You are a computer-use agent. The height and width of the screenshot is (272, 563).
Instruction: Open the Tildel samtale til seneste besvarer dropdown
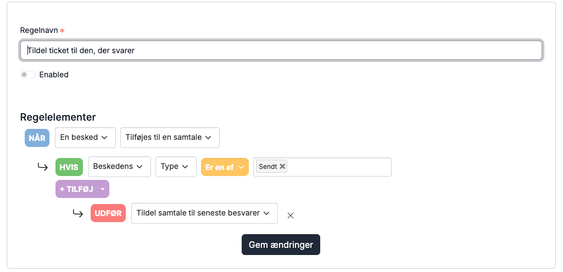204,213
